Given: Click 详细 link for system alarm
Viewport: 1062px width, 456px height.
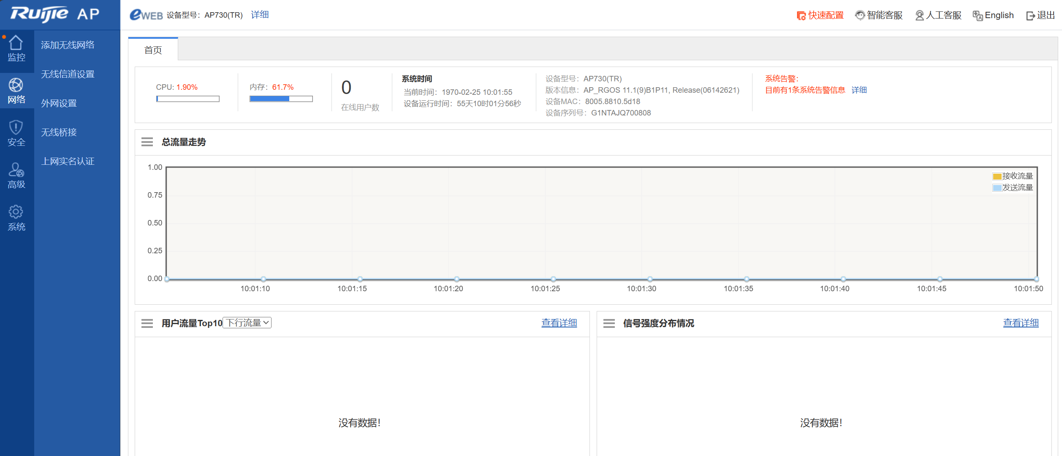Looking at the screenshot, I should 859,90.
